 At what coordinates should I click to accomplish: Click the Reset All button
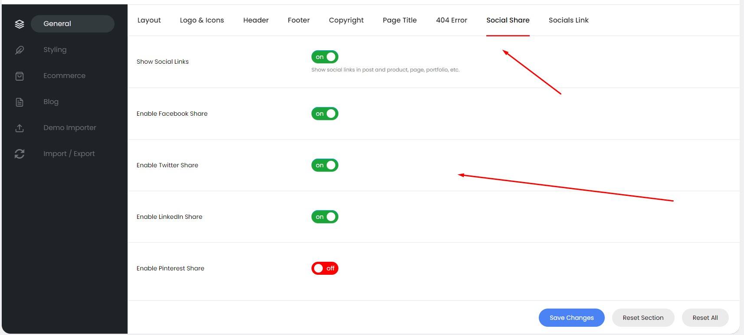(x=705, y=318)
